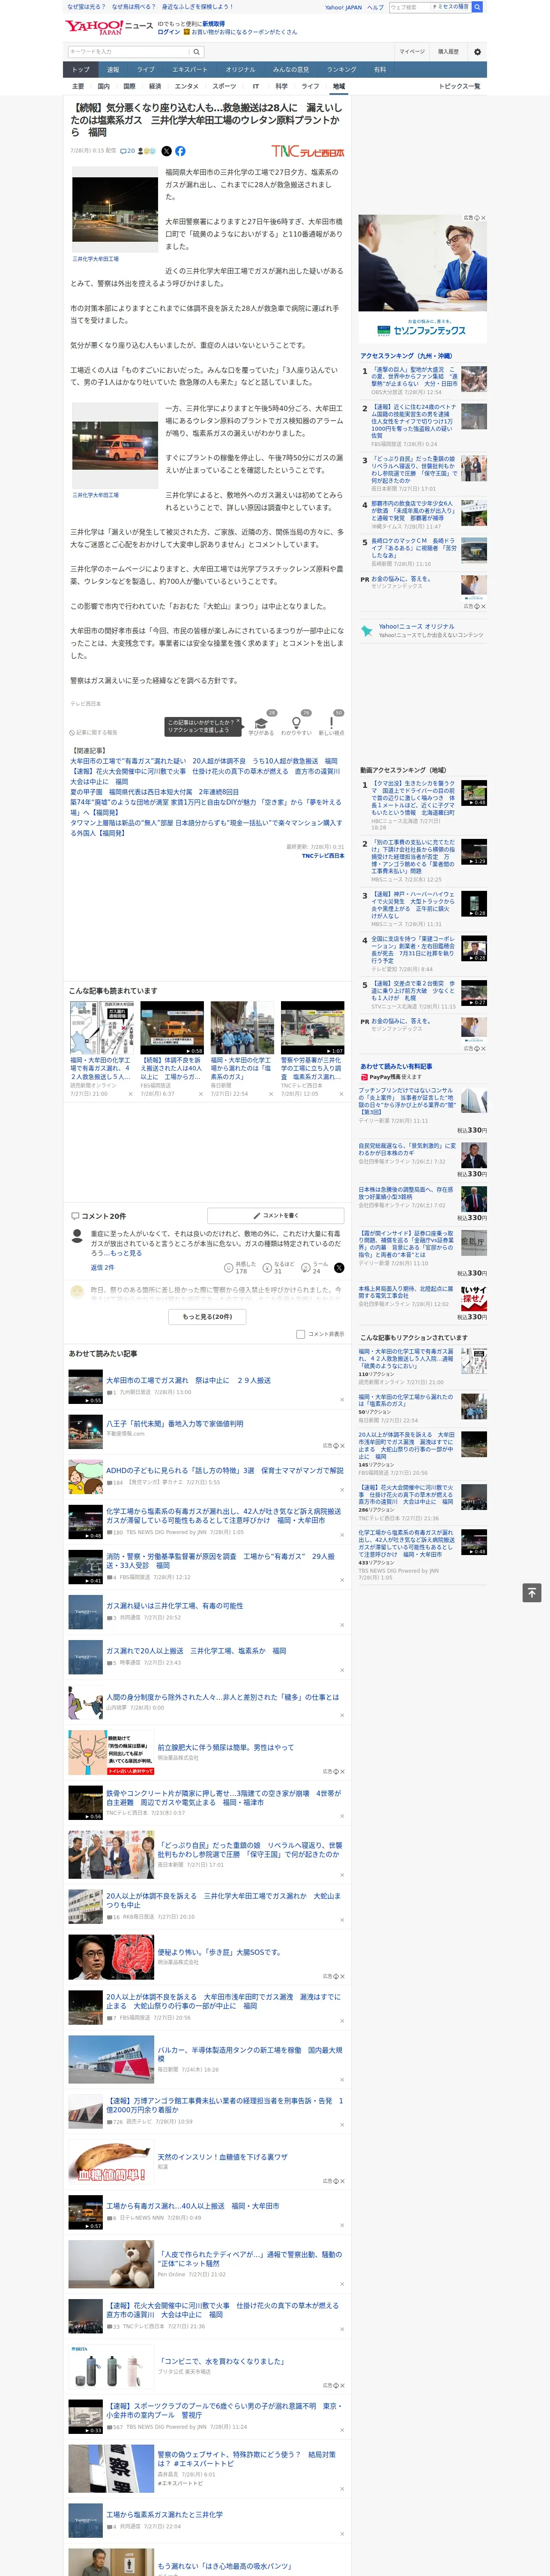
Task: Click the コメントを書く button
Action: click(x=275, y=1216)
